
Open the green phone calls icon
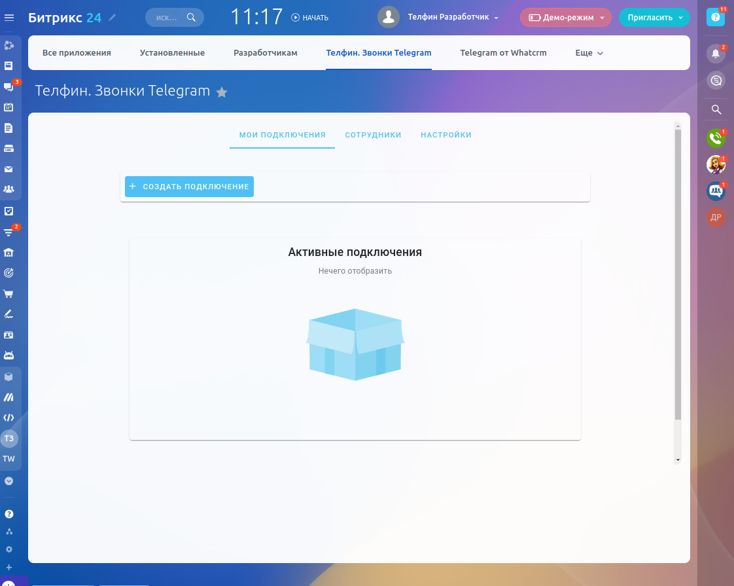click(716, 137)
